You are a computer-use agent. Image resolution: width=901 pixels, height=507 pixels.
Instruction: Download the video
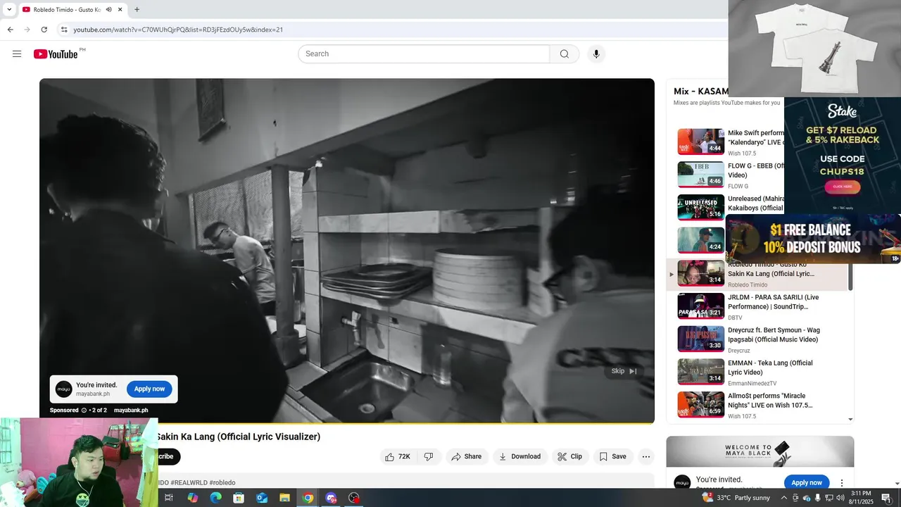pyautogui.click(x=519, y=456)
